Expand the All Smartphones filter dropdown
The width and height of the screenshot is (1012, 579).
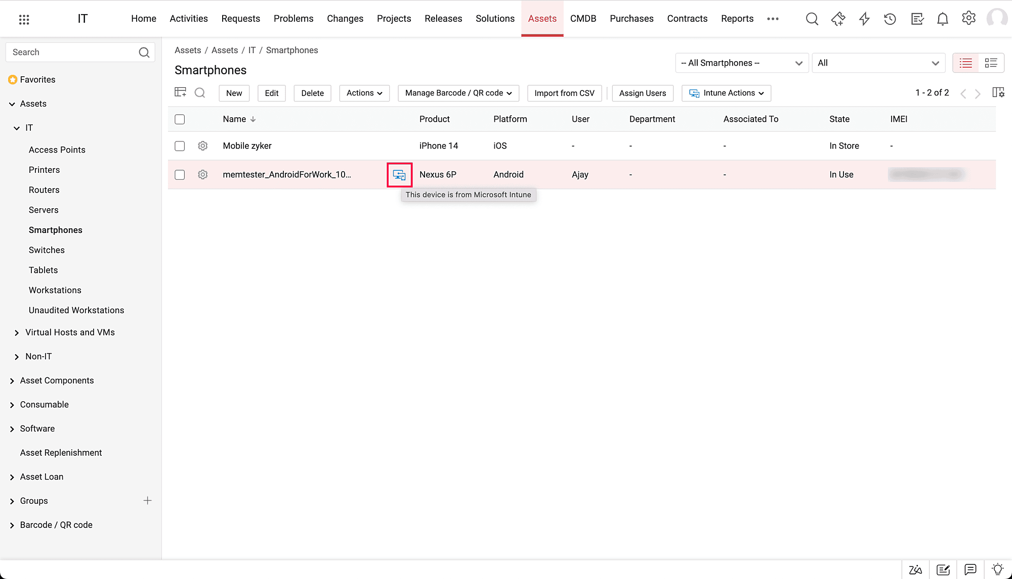tap(741, 63)
